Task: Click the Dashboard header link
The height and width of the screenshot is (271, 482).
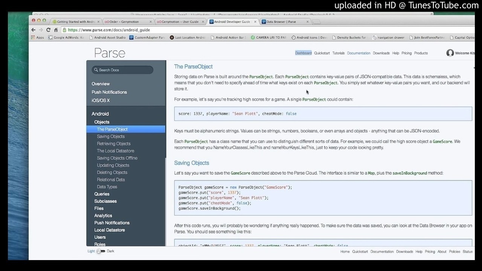Action: click(303, 53)
